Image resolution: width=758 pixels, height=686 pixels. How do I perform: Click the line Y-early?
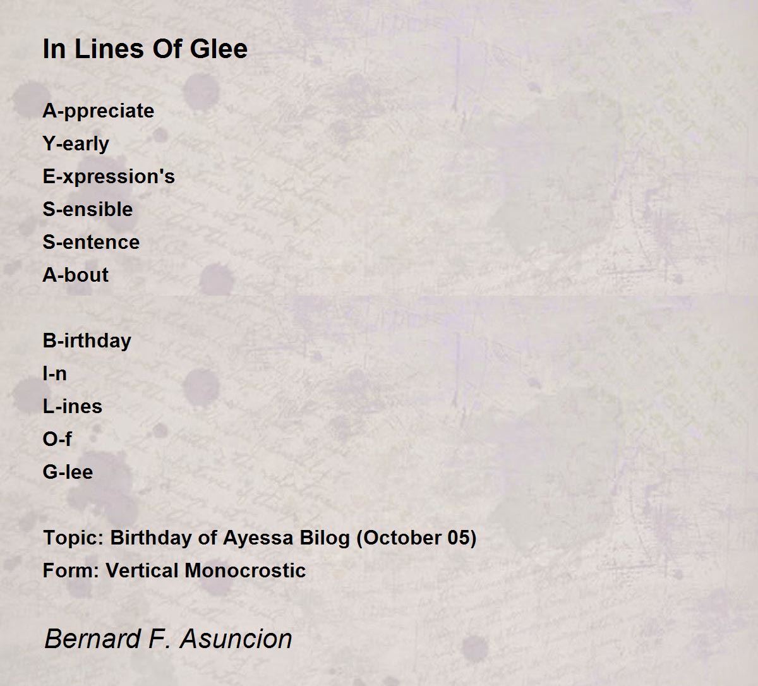tap(76, 144)
